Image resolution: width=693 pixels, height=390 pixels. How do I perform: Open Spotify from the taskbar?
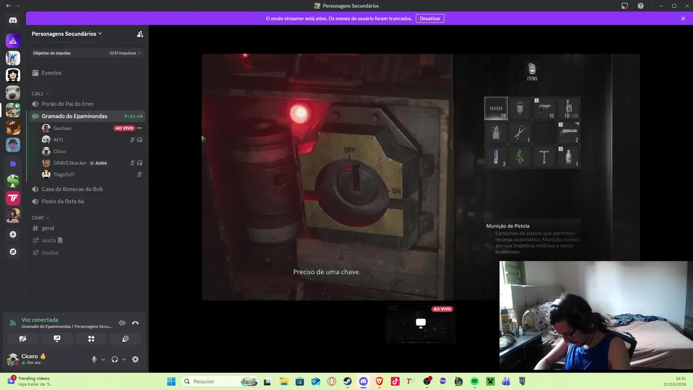tap(474, 381)
